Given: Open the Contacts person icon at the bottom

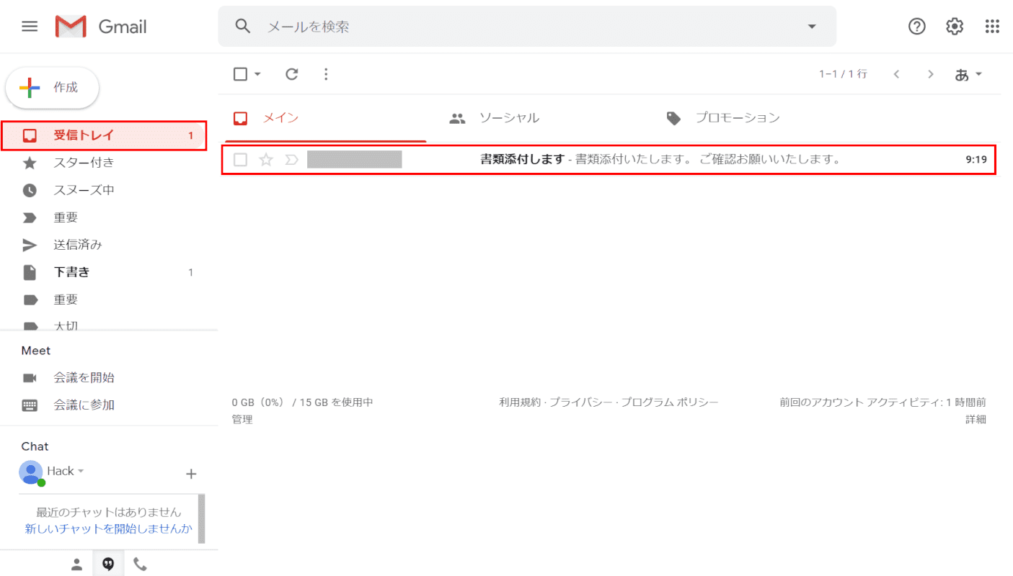Looking at the screenshot, I should point(76,564).
